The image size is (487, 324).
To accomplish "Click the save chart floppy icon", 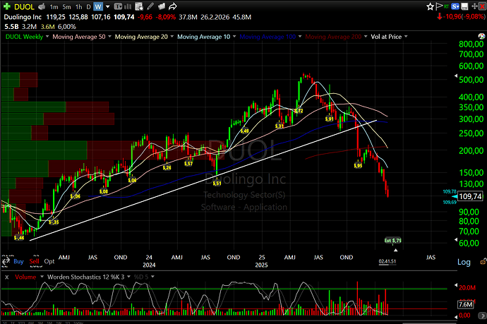I will coord(464,6).
